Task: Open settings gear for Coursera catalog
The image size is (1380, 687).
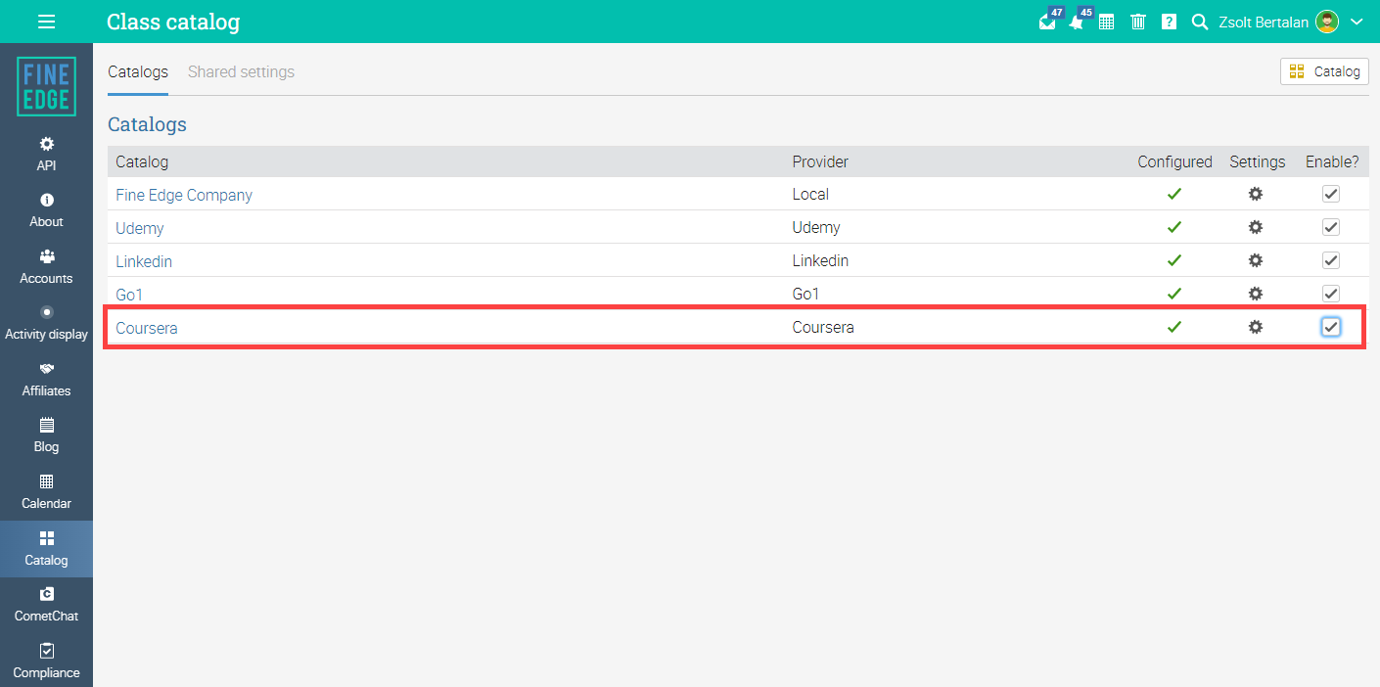Action: pos(1256,327)
